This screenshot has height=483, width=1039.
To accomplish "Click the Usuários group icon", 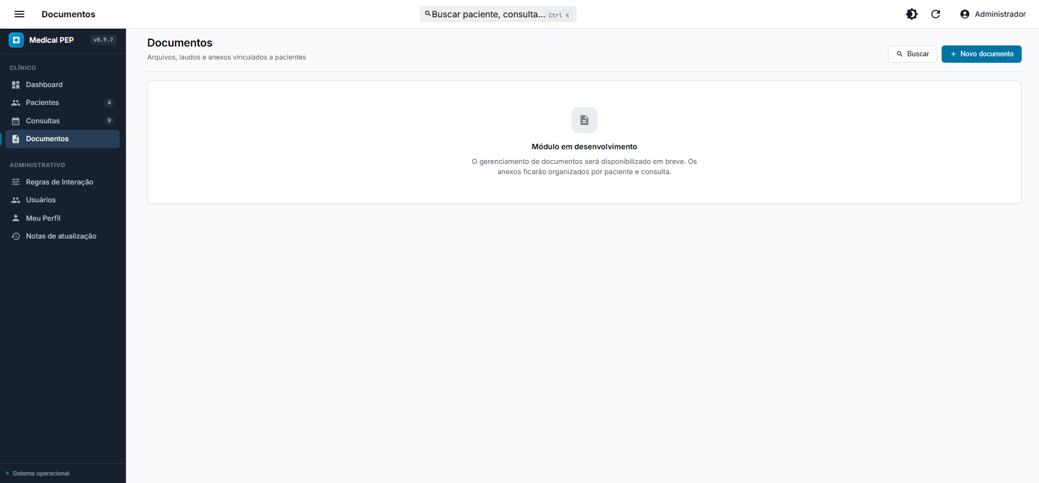I will (x=16, y=200).
